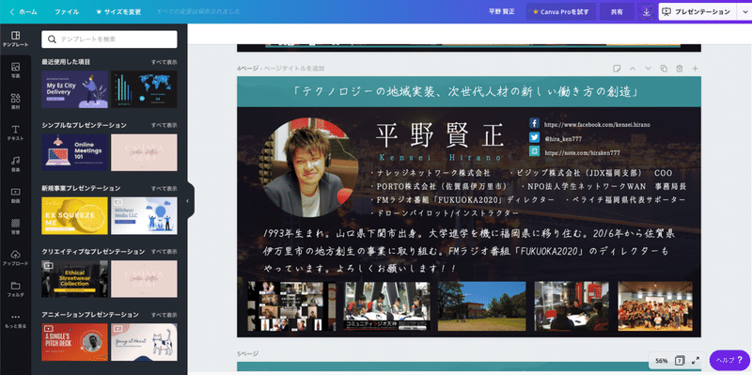The image size is (752, 375).
Task: Open the 動画 video sidebar tab
Action: click(15, 195)
